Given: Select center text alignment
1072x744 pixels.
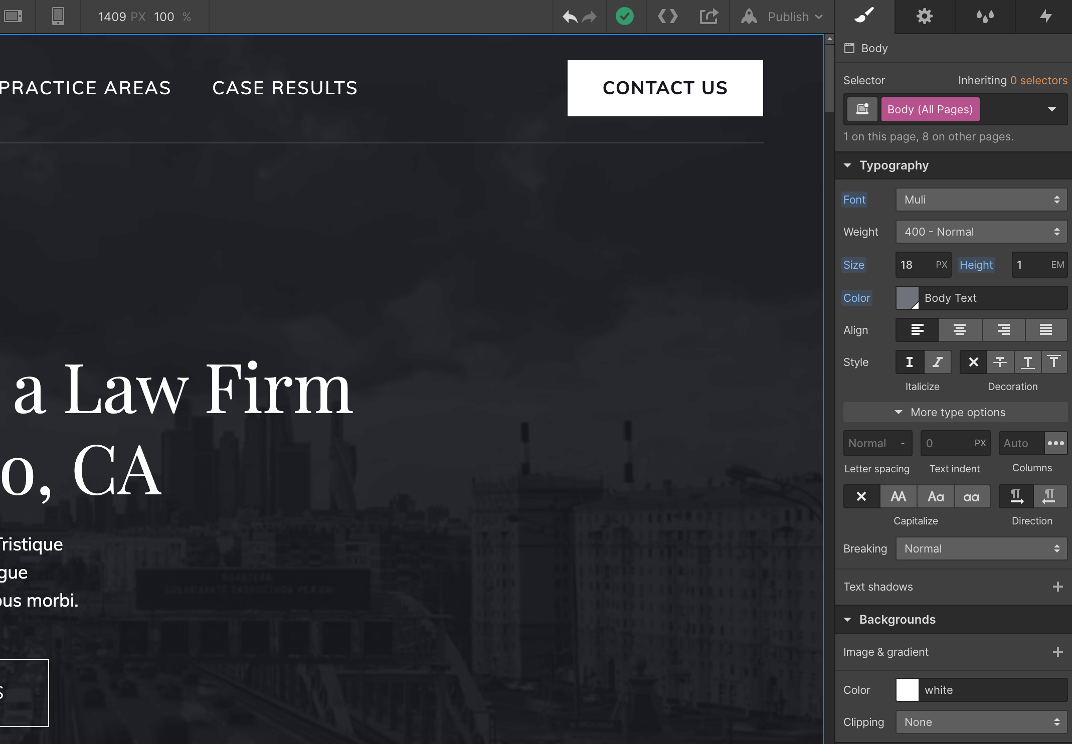Looking at the screenshot, I should pyautogui.click(x=960, y=330).
